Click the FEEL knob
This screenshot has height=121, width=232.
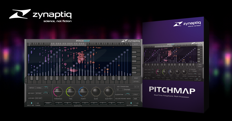point(70,92)
